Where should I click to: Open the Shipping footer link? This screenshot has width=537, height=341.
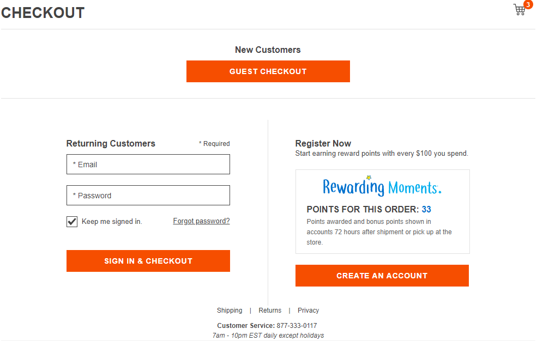pyautogui.click(x=230, y=310)
